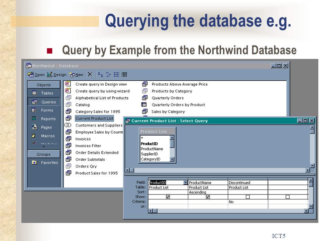Image resolution: width=321 pixels, height=241 pixels.
Task: Select Order Details Extended query icon
Action: pos(68,153)
